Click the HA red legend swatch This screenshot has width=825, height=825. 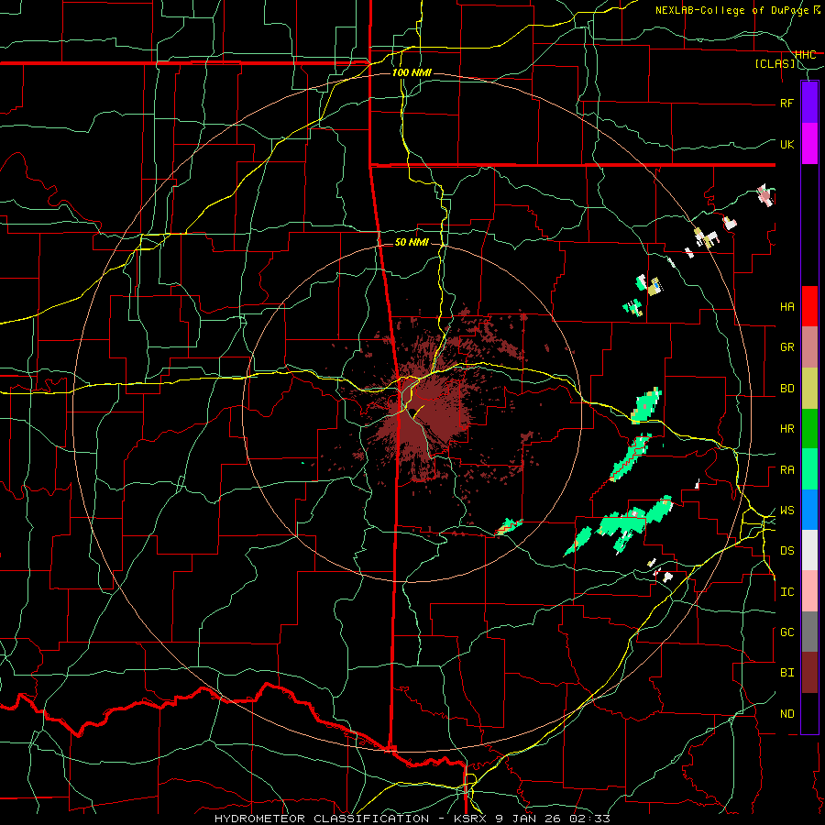(809, 306)
